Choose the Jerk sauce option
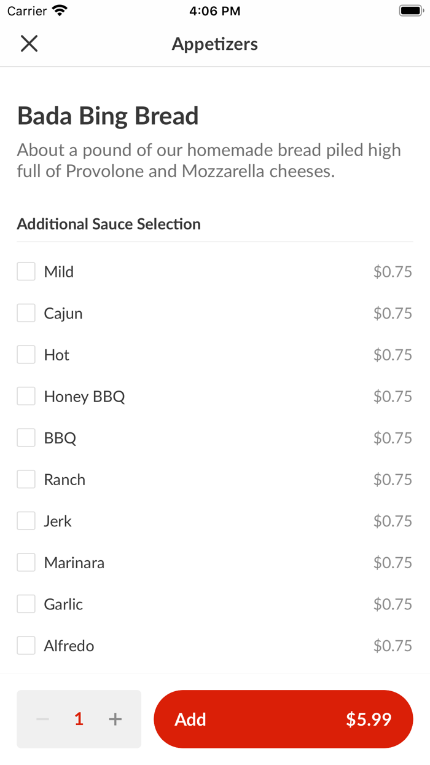This screenshot has width=430, height=765. tap(26, 520)
